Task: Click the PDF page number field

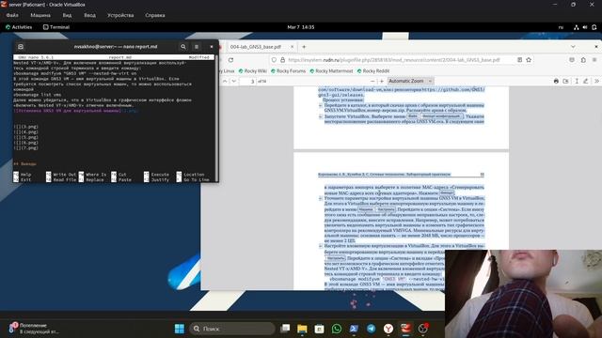Action: tap(248, 81)
